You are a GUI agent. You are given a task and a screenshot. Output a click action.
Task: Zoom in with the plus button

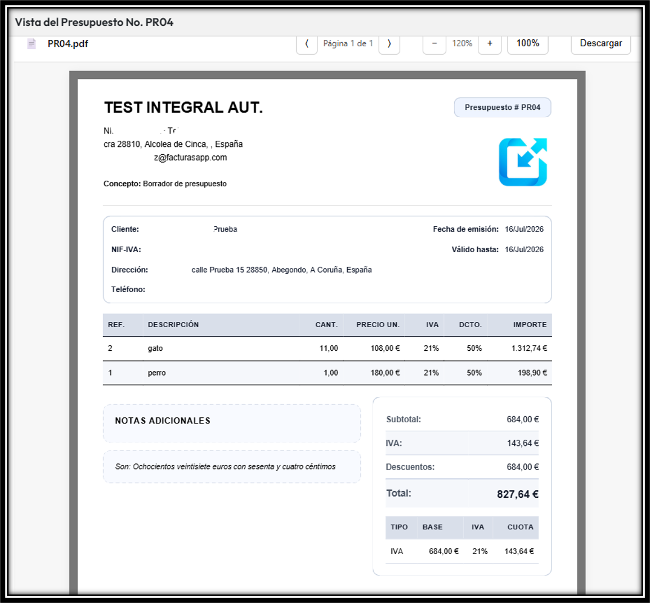(x=490, y=44)
